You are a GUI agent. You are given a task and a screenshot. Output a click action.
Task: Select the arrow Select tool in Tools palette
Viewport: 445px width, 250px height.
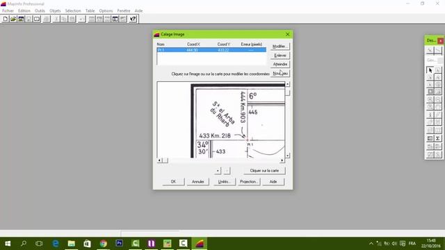tap(430, 70)
